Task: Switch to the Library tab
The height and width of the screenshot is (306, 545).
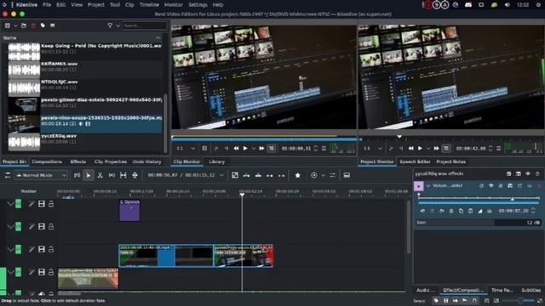Action: pyautogui.click(x=216, y=161)
